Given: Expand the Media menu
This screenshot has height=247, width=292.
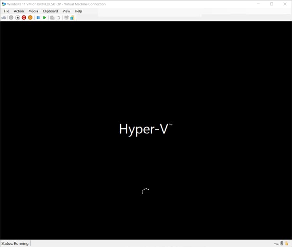Looking at the screenshot, I should pyautogui.click(x=33, y=11).
